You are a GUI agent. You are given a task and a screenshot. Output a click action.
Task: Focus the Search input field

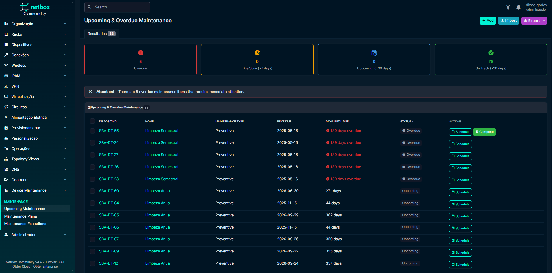[x=120, y=7]
